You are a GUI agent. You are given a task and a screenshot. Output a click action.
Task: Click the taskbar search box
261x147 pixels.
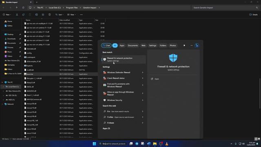pos(113,144)
